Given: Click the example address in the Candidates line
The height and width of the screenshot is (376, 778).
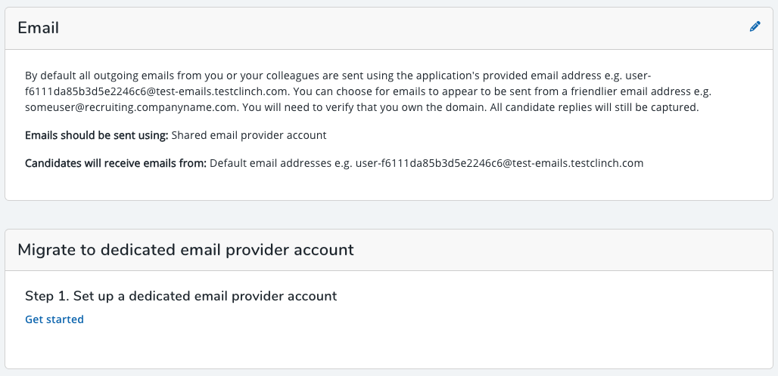Looking at the screenshot, I should 499,163.
